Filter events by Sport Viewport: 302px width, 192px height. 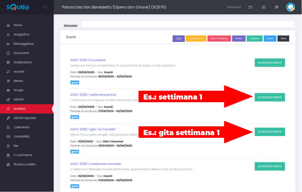(x=270, y=39)
